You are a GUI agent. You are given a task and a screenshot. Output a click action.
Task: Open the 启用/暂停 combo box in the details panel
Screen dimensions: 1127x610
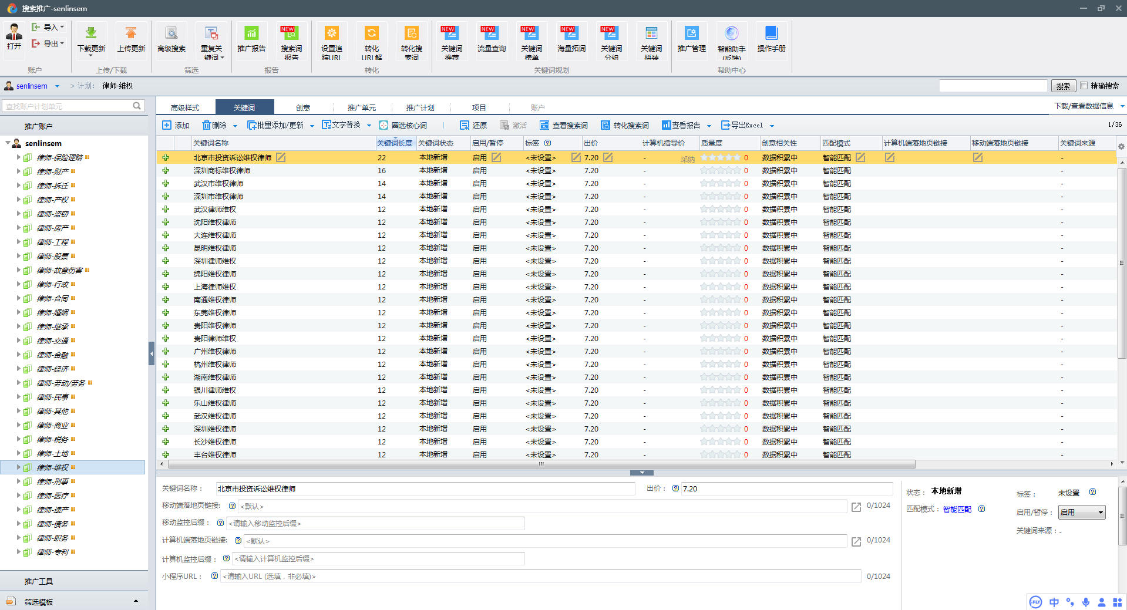click(1082, 513)
